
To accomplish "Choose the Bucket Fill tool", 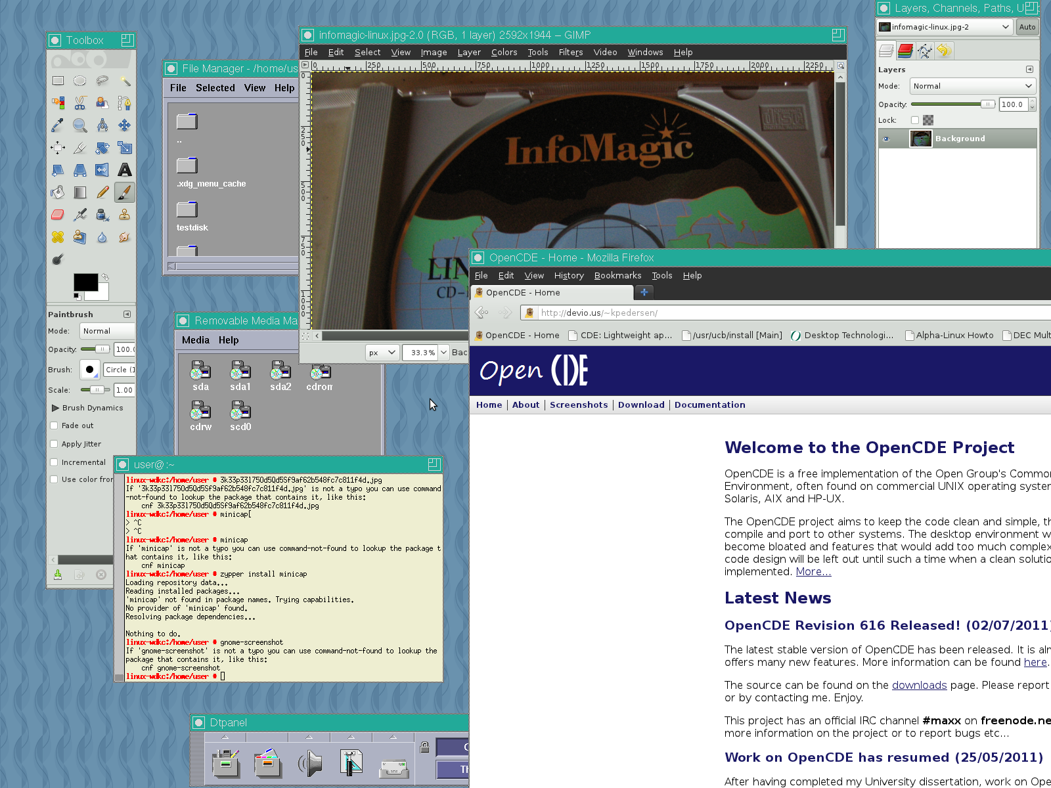I will click(x=58, y=192).
